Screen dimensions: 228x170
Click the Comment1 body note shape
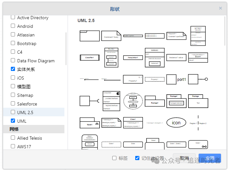(x=111, y=36)
